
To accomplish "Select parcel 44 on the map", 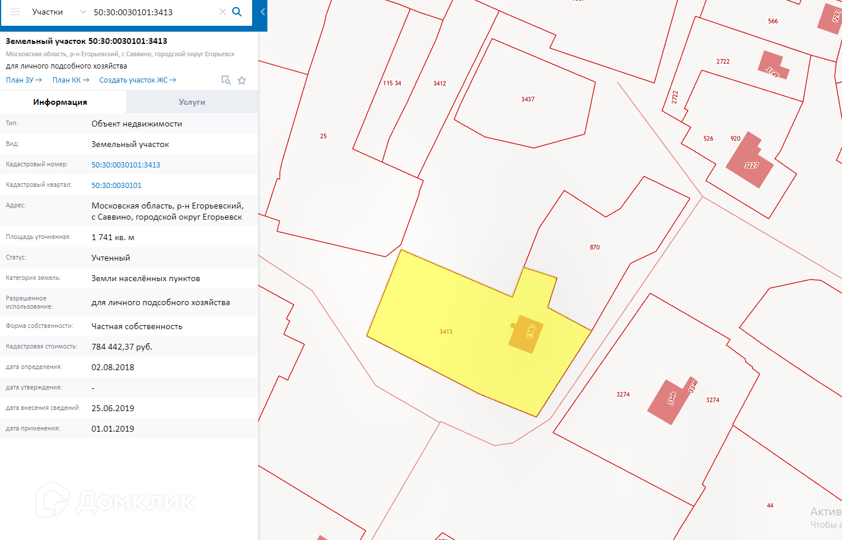I will [x=770, y=505].
